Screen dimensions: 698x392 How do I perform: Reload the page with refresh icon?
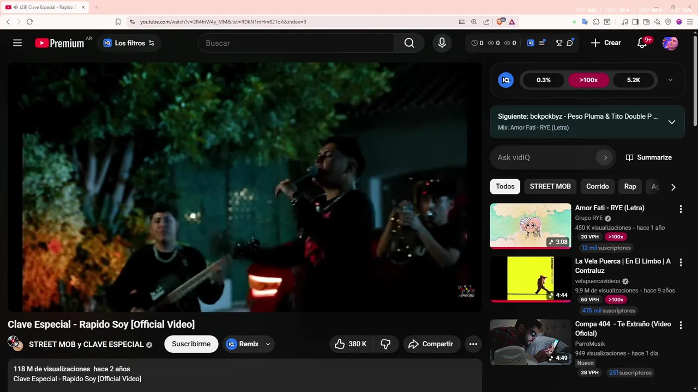click(29, 22)
